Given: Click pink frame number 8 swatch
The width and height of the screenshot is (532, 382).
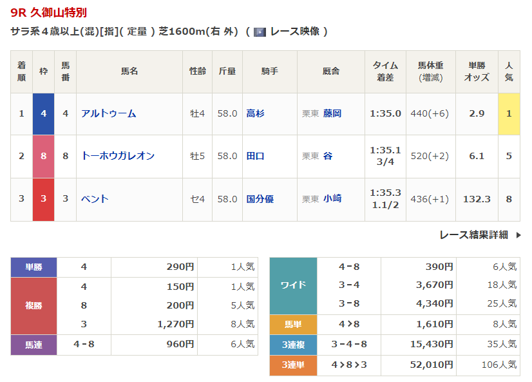Looking at the screenshot, I should 43,156.
